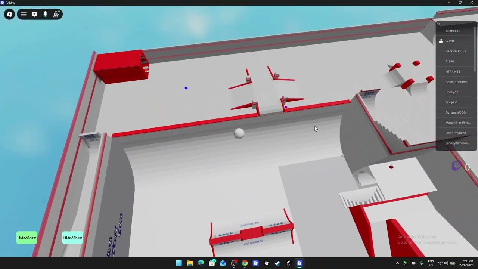
Task: Select player lostin_mymind
Action: 455,133
